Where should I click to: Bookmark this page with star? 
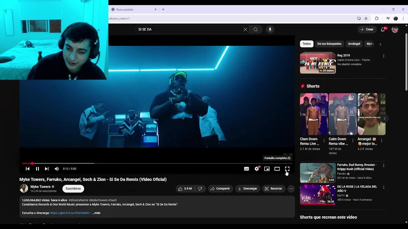[x=366, y=18]
